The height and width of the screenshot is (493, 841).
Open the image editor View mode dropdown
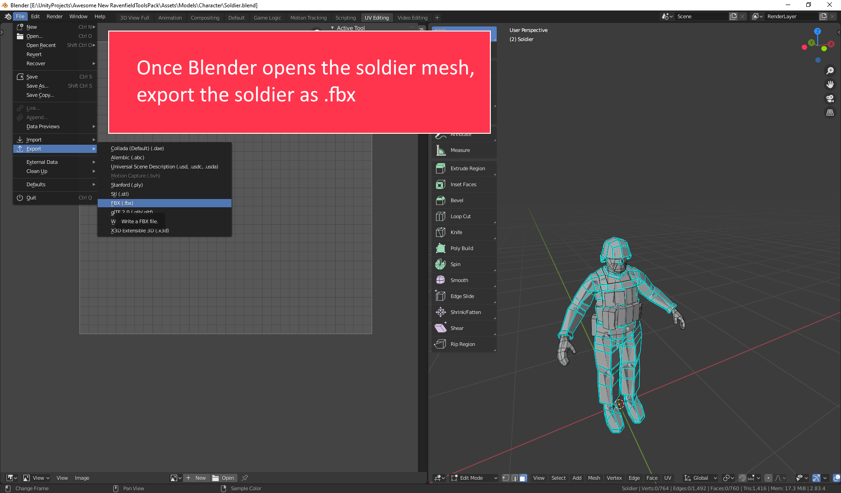[x=37, y=478]
